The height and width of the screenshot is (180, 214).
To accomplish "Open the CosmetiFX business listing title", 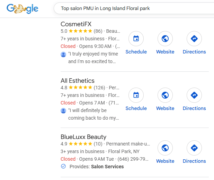I will [x=75, y=24].
